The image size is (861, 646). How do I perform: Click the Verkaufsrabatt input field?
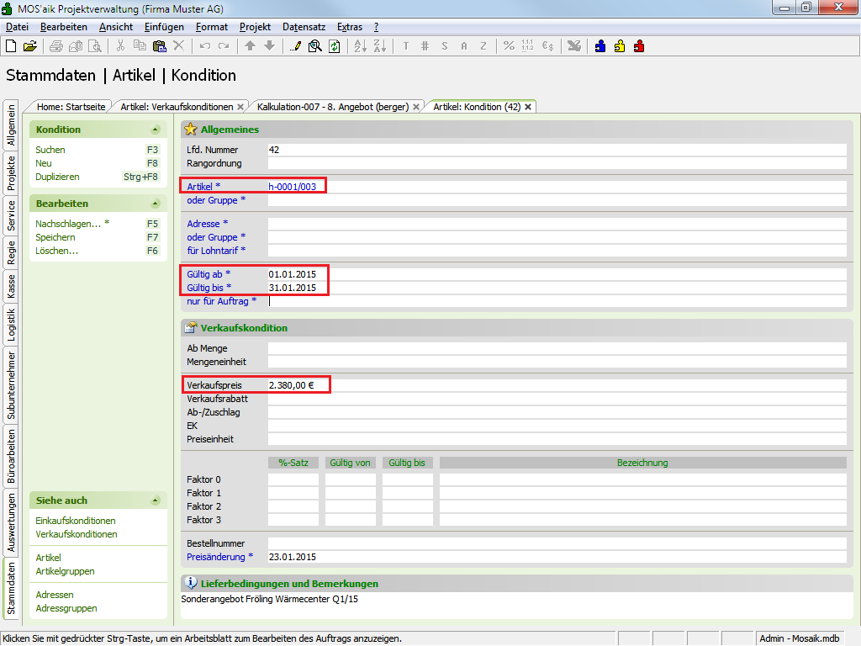557,399
